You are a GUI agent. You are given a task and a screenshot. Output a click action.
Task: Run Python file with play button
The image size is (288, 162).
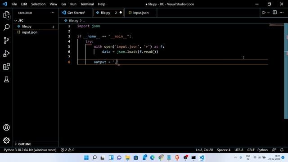coord(264,13)
